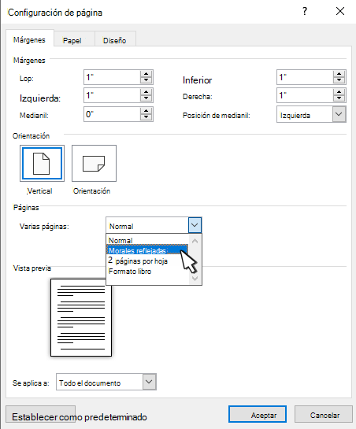Click the page preview thumbnail
Image resolution: width=356 pixels, height=429 pixels.
[81, 318]
